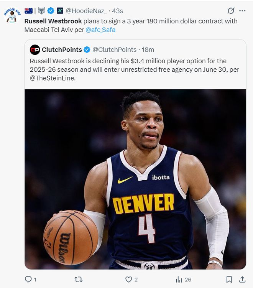This screenshot has width=253, height=288.
Task: Open view analytics bar chart icon
Action: [179, 280]
